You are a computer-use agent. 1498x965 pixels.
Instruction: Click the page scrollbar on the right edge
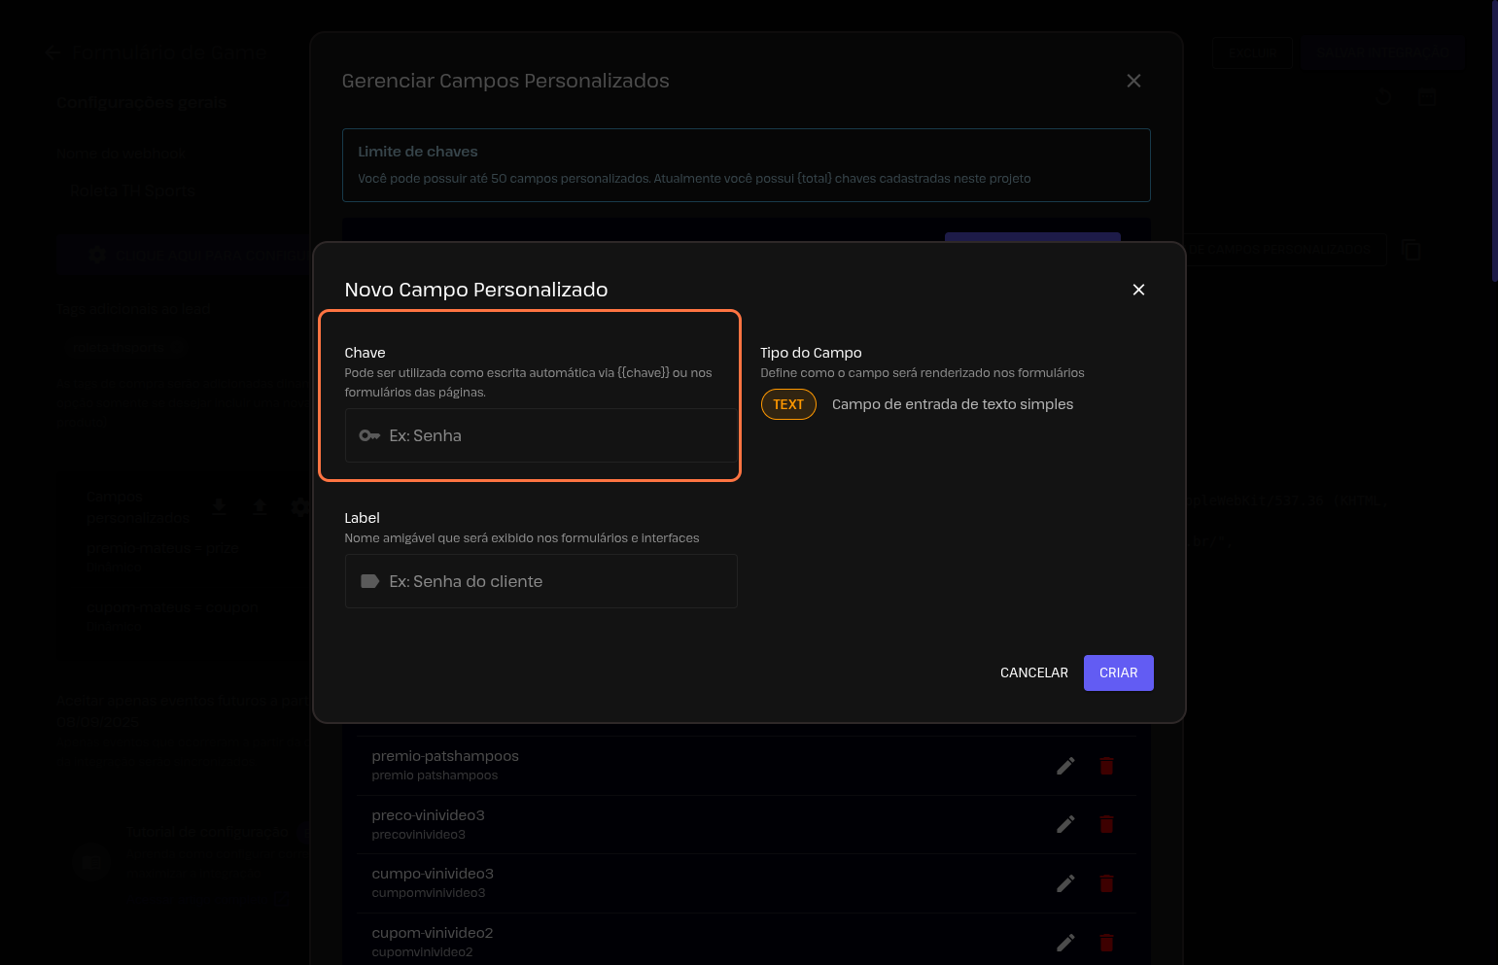[1494, 146]
